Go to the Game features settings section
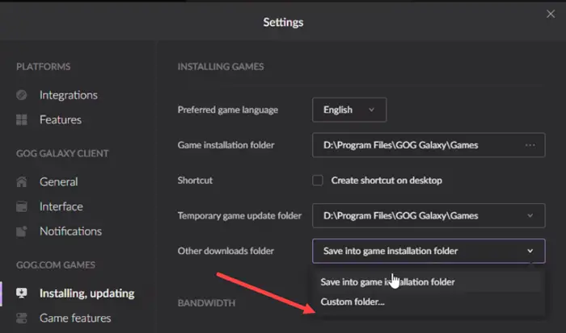566x333 pixels. coord(75,318)
